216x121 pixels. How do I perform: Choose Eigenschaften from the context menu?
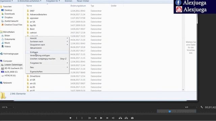[x=47, y=72]
